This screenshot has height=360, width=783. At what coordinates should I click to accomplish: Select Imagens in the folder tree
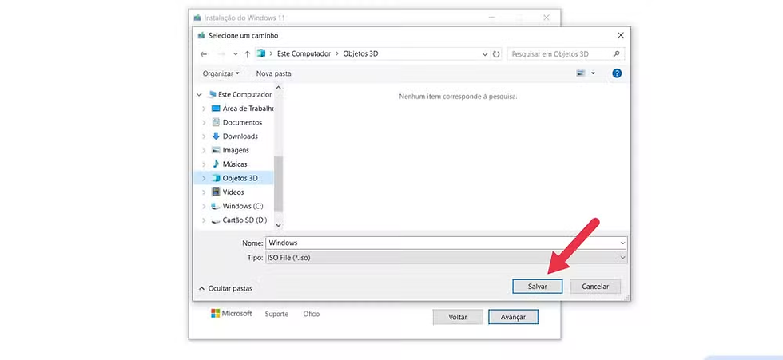tap(236, 150)
